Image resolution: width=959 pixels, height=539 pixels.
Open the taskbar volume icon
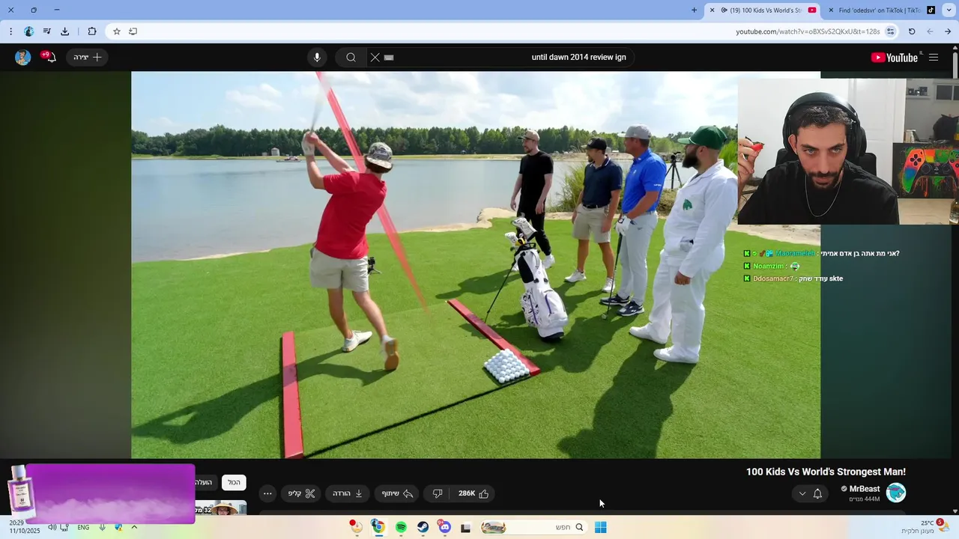click(x=52, y=527)
